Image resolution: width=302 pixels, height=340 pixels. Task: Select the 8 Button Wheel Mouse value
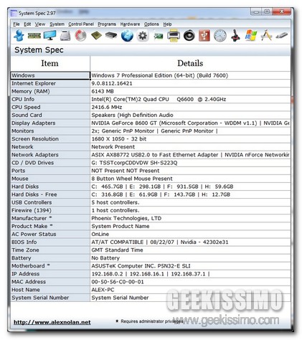pyautogui.click(x=190, y=179)
